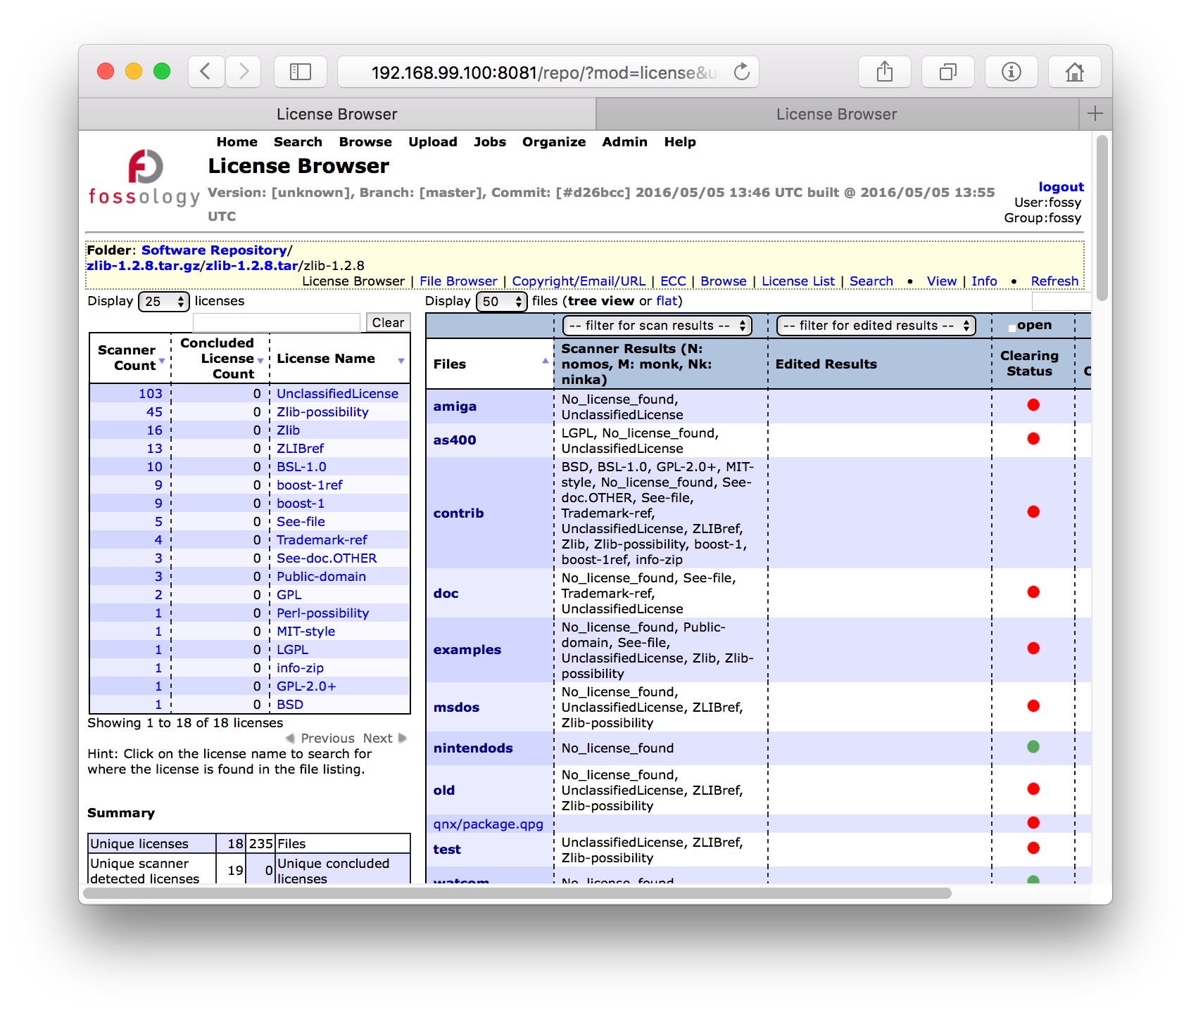The width and height of the screenshot is (1191, 1017).
Task: Open the Organize menu
Action: point(554,141)
